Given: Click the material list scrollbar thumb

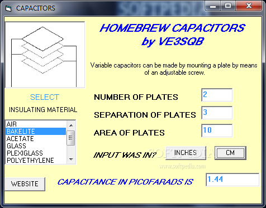Looking at the screenshot, I should (71, 138).
